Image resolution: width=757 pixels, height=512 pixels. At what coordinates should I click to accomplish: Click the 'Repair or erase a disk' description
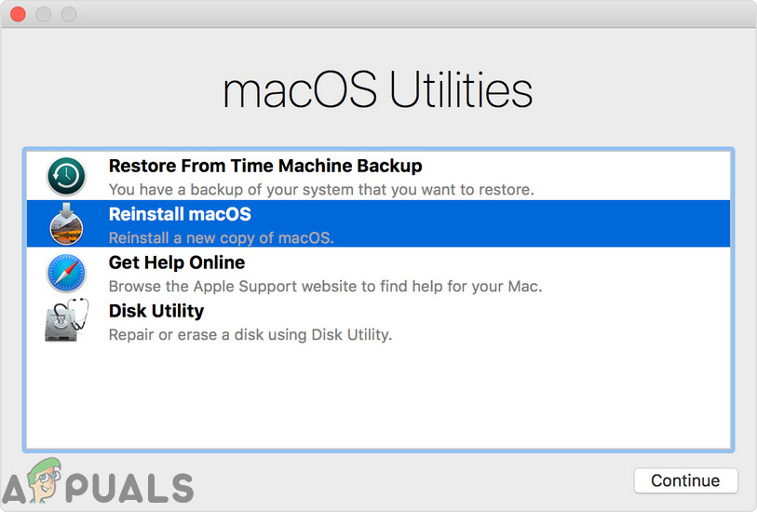tap(250, 335)
